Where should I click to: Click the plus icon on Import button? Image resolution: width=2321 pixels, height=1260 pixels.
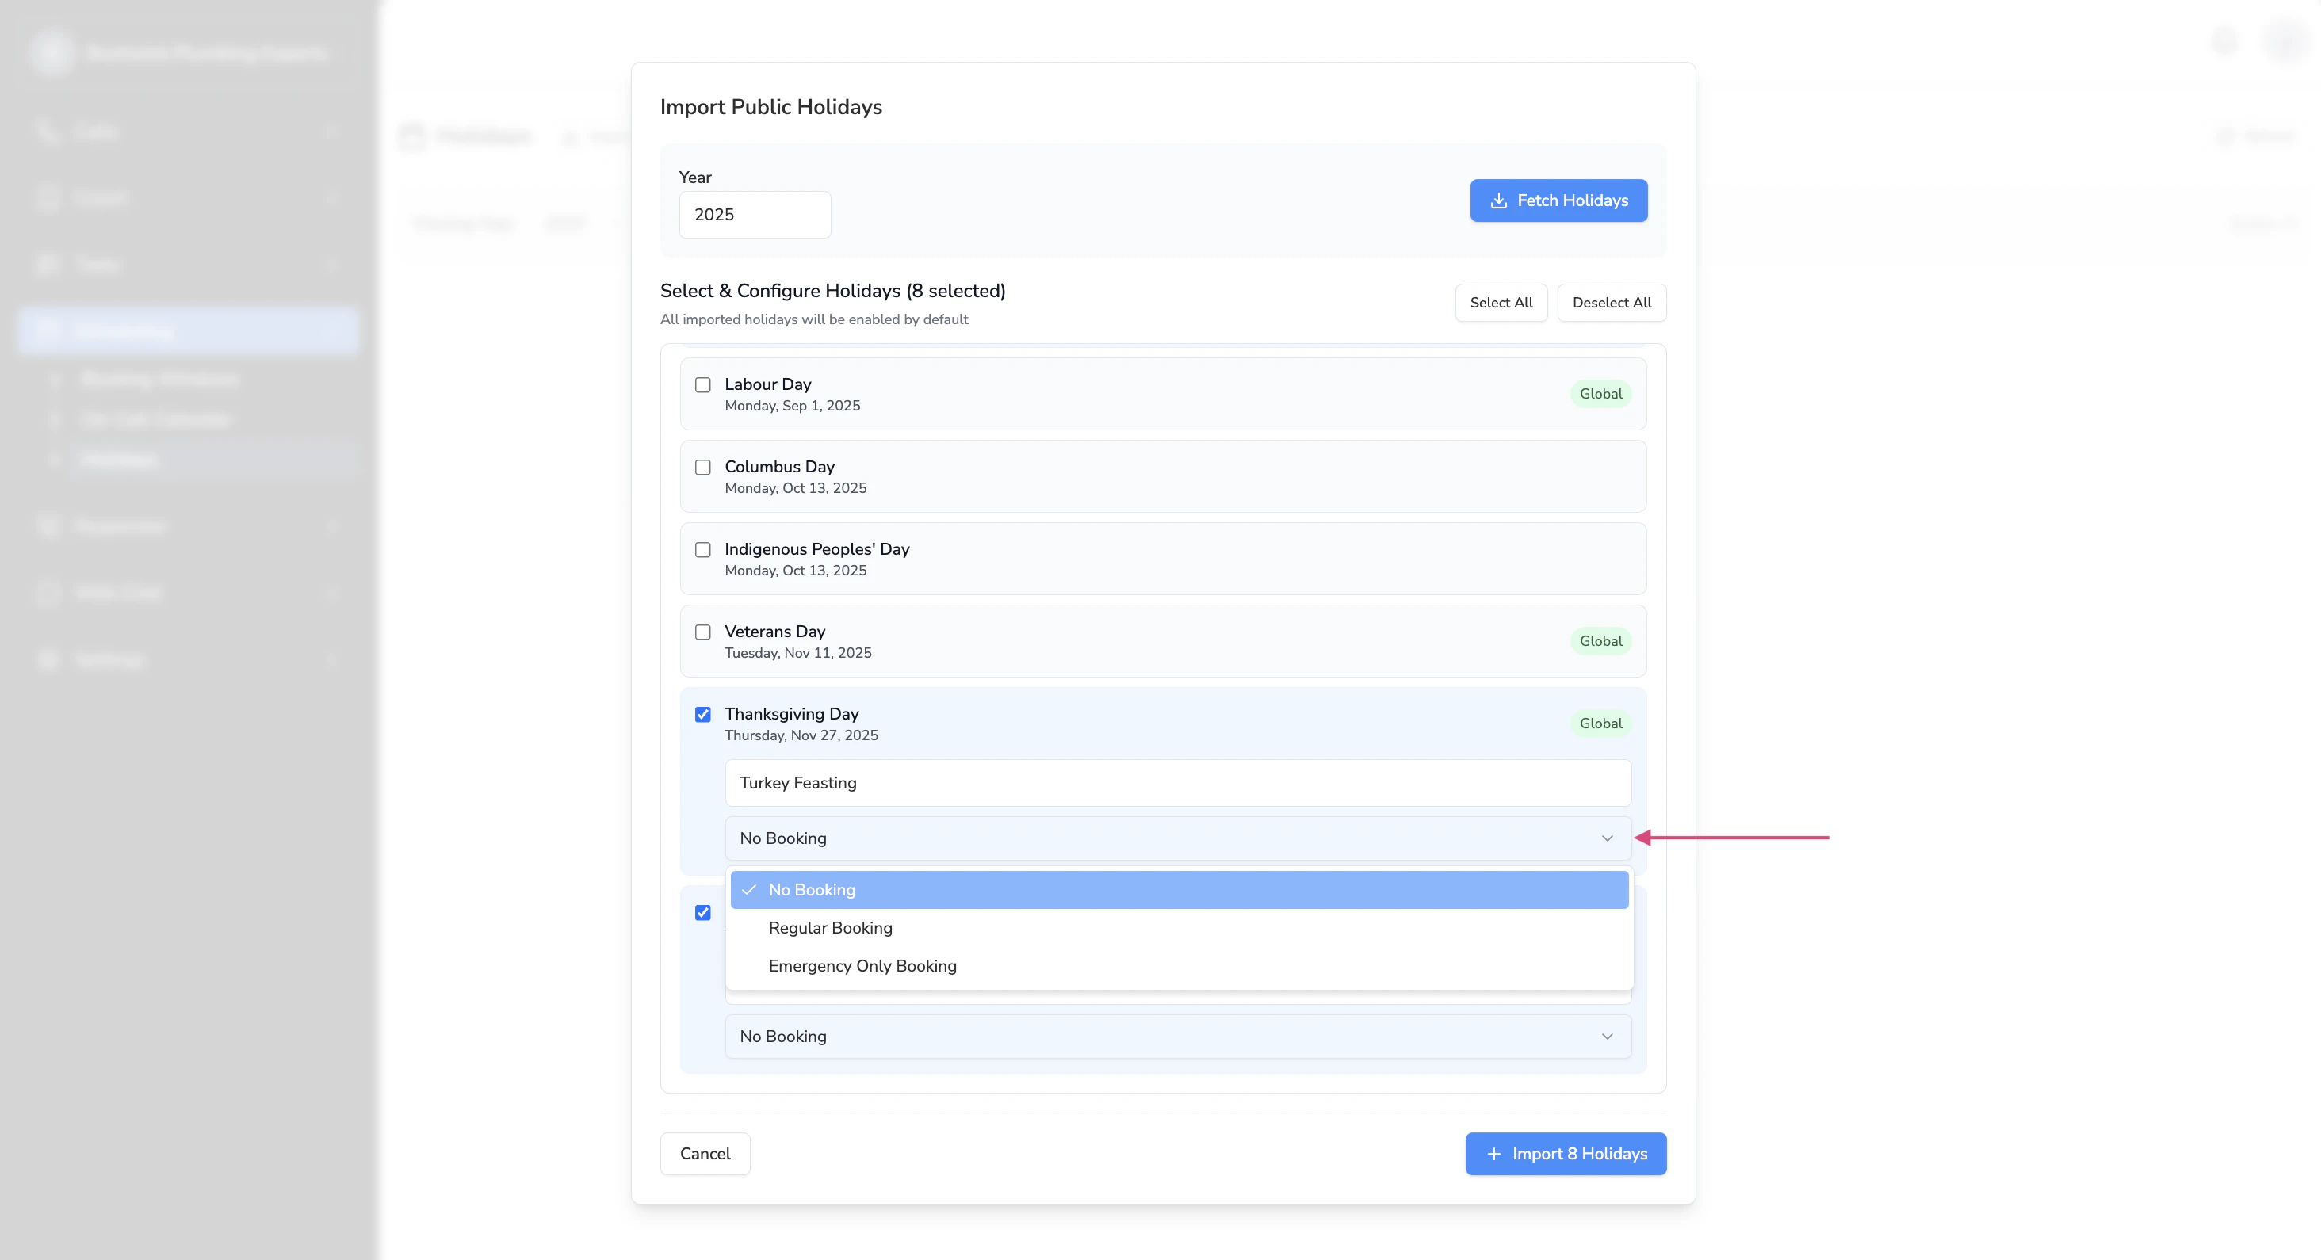(x=1493, y=1154)
